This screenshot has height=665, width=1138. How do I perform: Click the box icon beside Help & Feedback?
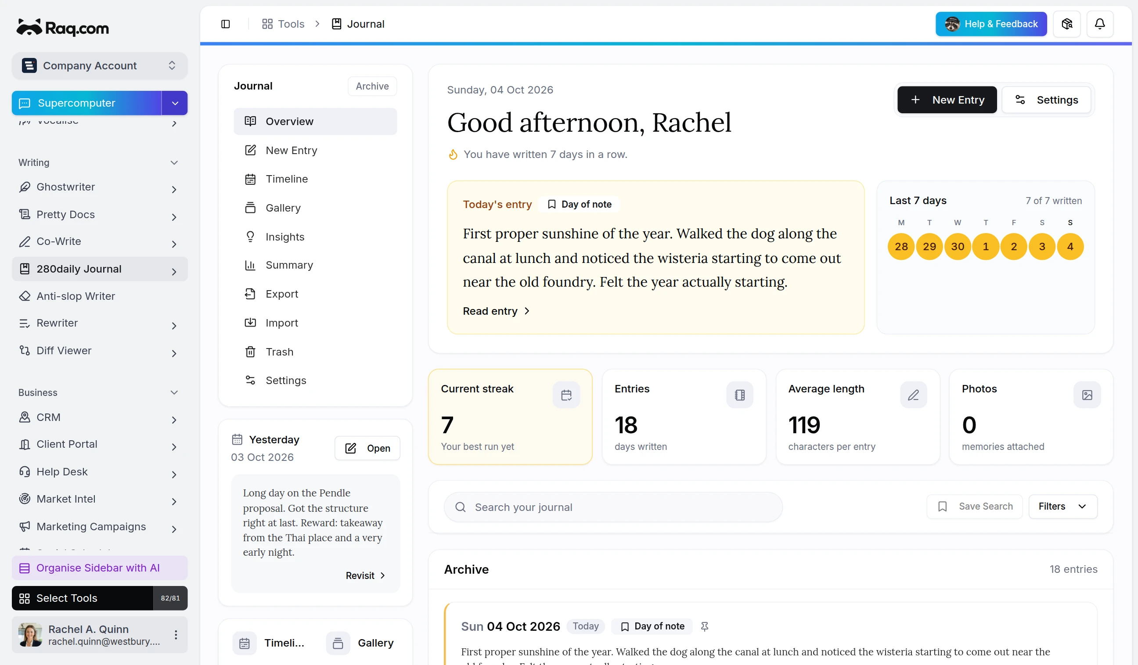click(x=1066, y=24)
